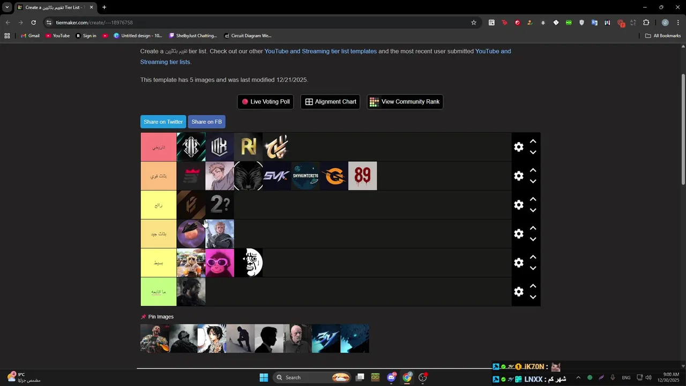
Task: Open the Extensions puzzle menu
Action: point(646,23)
